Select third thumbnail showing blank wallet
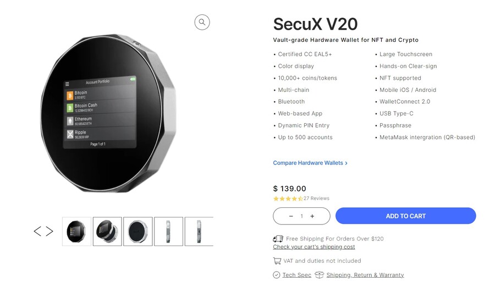This screenshot has width=495, height=281. [x=138, y=232]
